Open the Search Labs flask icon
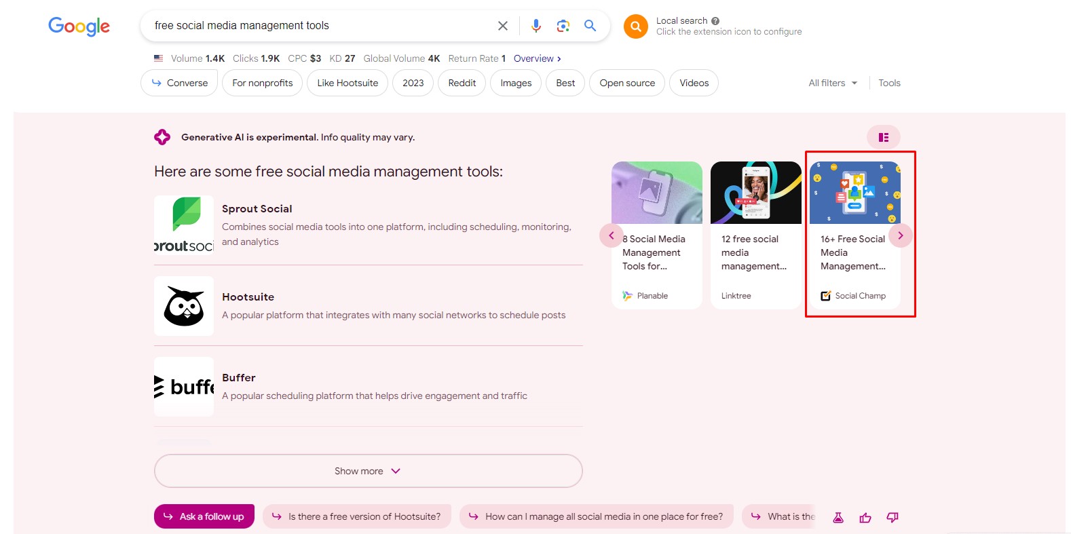1071x534 pixels. (x=838, y=518)
